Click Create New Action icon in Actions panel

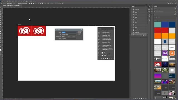pos(110,59)
